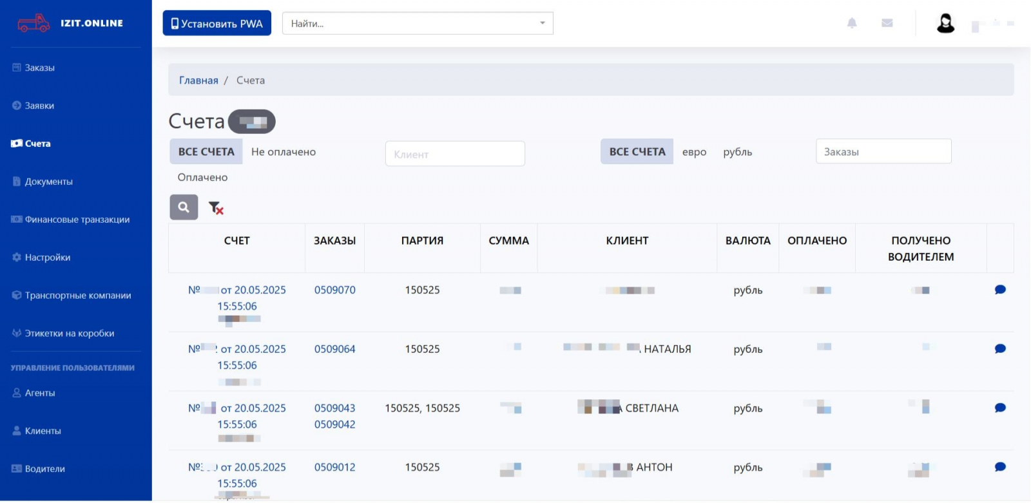
Task: Click the notification bell icon
Action: (x=852, y=23)
